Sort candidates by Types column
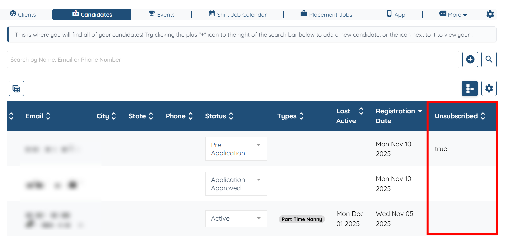Image resolution: width=505 pixels, height=240 pixels. (x=291, y=116)
